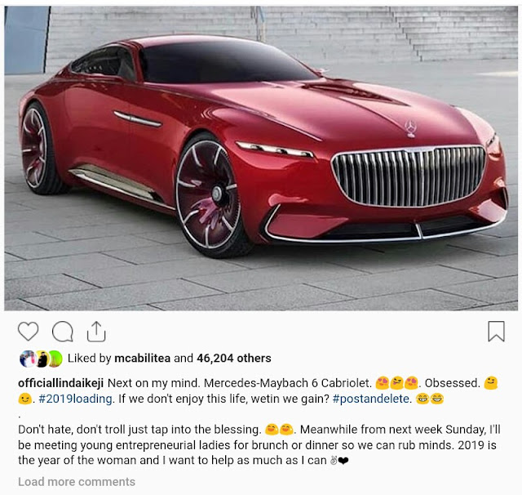View the list of 46,204 others who liked

coord(234,359)
